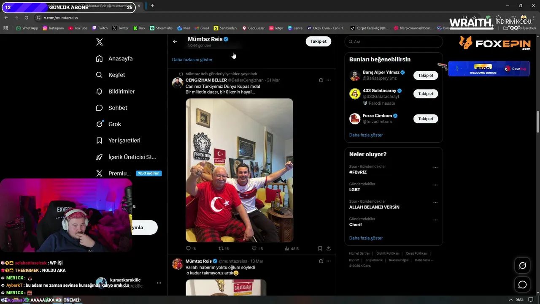Reload the page

26,18
